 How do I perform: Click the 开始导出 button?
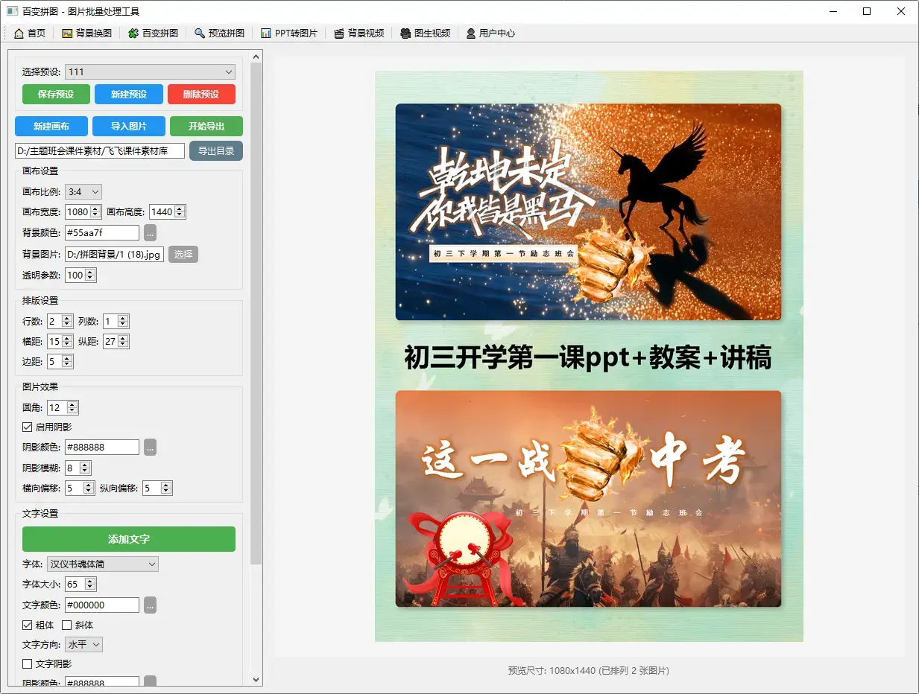click(206, 127)
